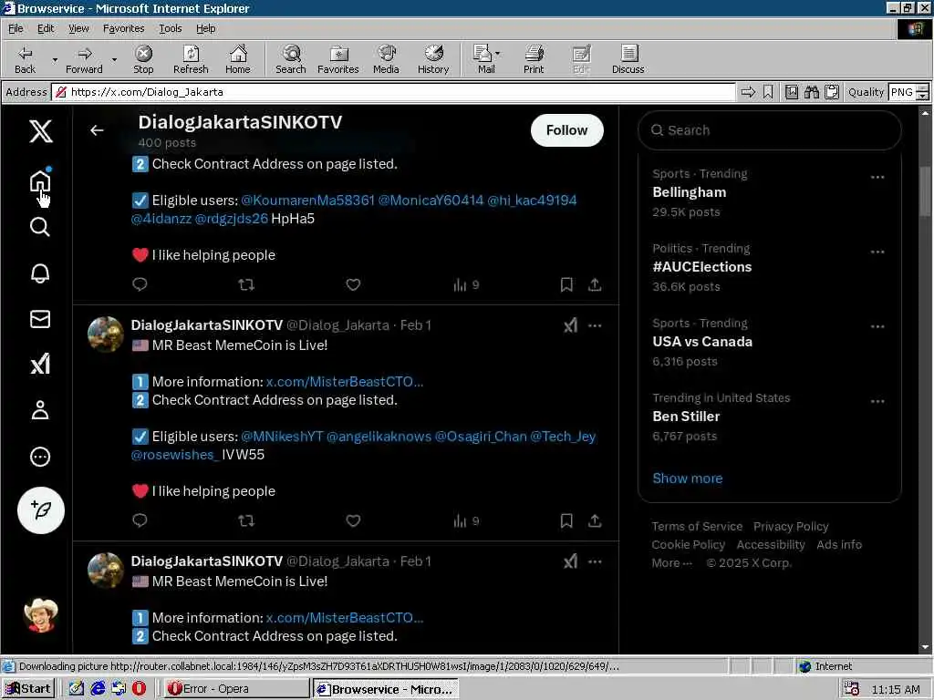Click the X logo in the sidebar
Screen dimensions: 934x700
pos(40,130)
